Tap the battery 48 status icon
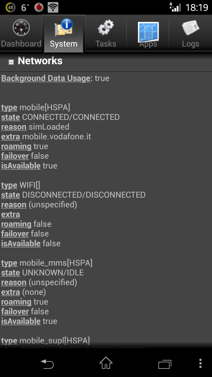The image size is (212, 377). [10, 7]
